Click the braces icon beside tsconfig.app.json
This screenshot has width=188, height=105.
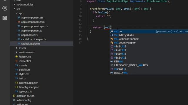coord(16,83)
